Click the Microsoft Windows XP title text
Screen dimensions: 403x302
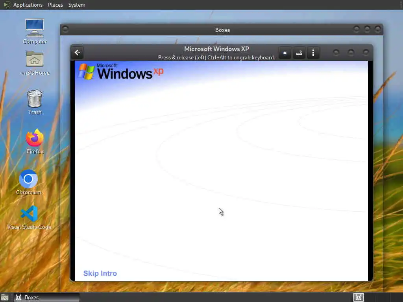point(216,49)
